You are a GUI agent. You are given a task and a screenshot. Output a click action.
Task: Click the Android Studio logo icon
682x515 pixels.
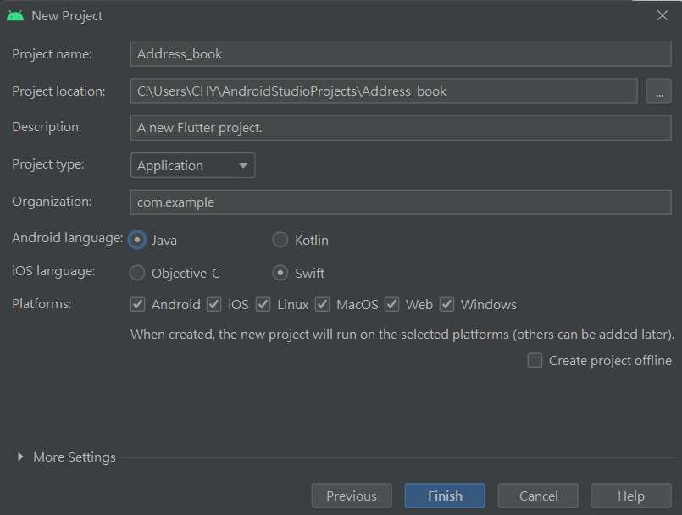point(15,16)
